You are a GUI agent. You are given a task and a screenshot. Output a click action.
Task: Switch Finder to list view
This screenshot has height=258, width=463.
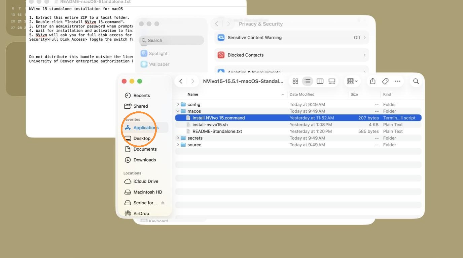(307, 81)
